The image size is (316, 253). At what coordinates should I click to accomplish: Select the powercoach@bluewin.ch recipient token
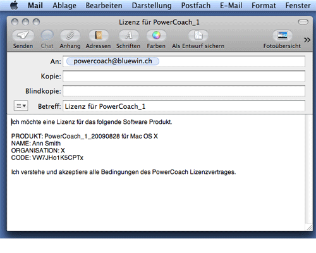point(112,61)
